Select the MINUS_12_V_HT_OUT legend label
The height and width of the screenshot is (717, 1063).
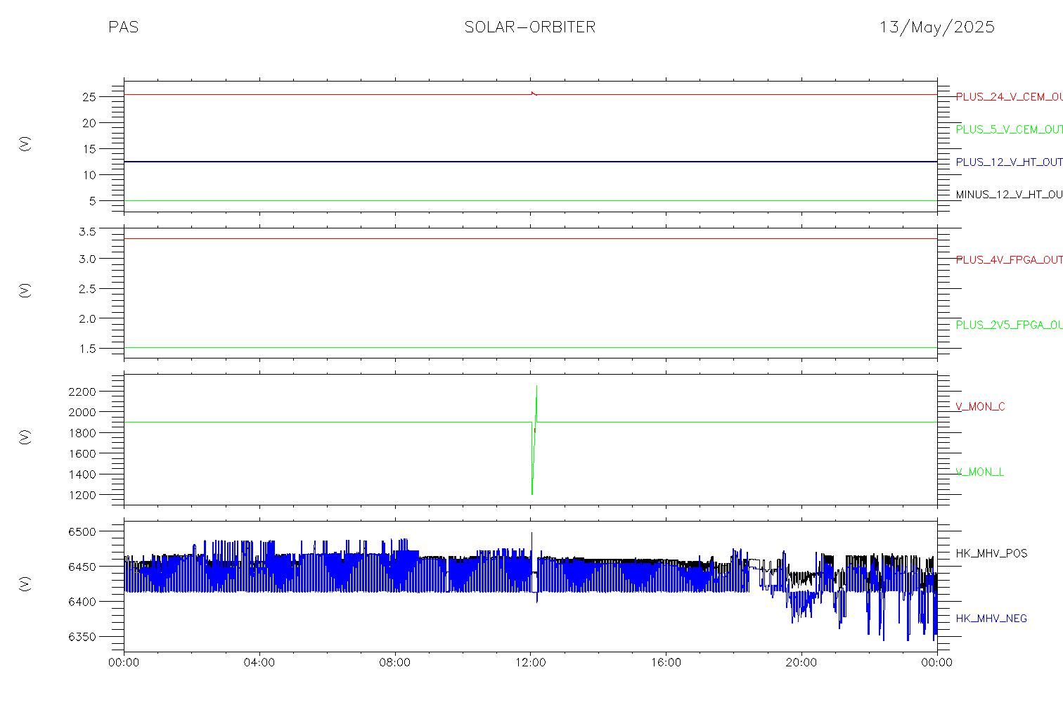click(x=1009, y=195)
